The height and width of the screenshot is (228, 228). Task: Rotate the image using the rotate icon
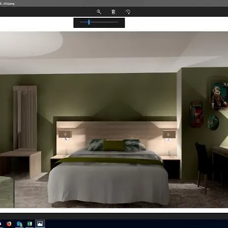click(x=128, y=12)
